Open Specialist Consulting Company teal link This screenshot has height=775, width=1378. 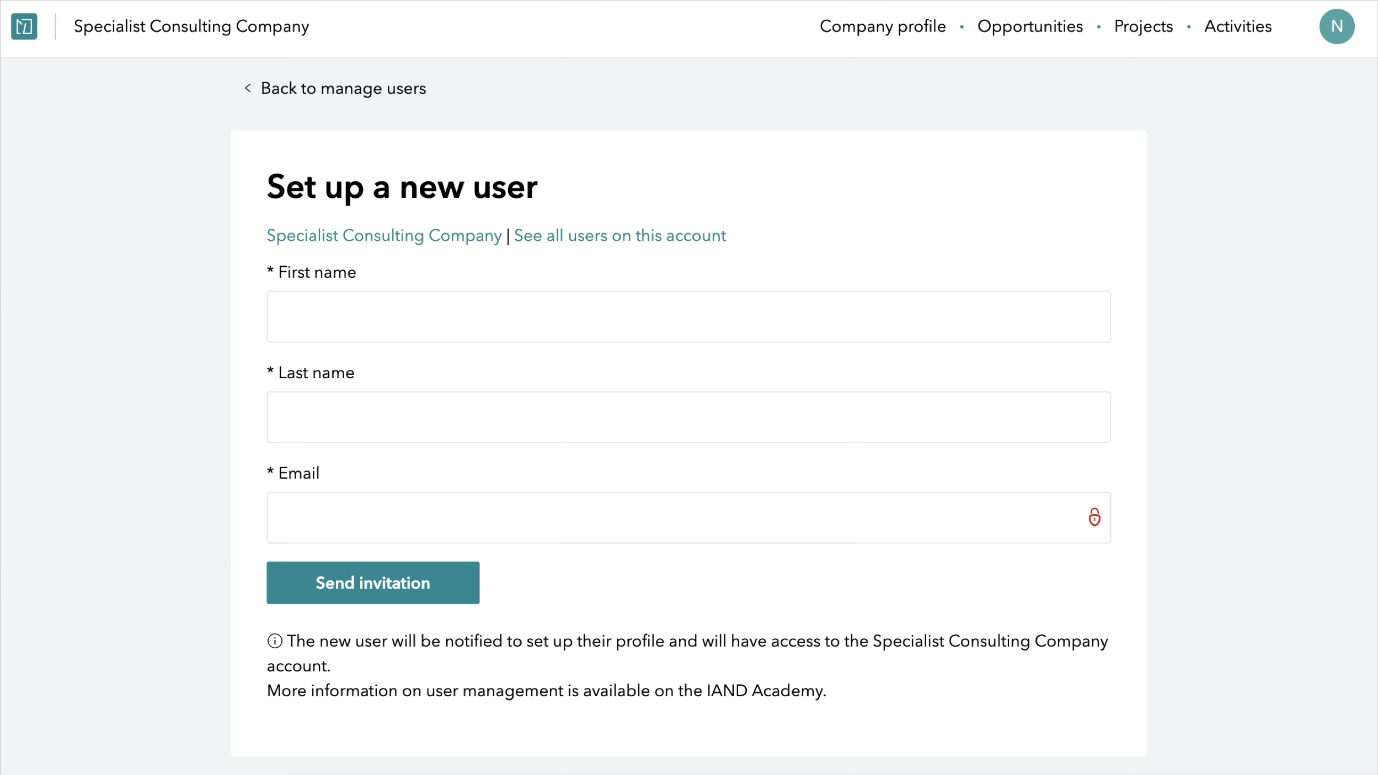click(x=384, y=235)
